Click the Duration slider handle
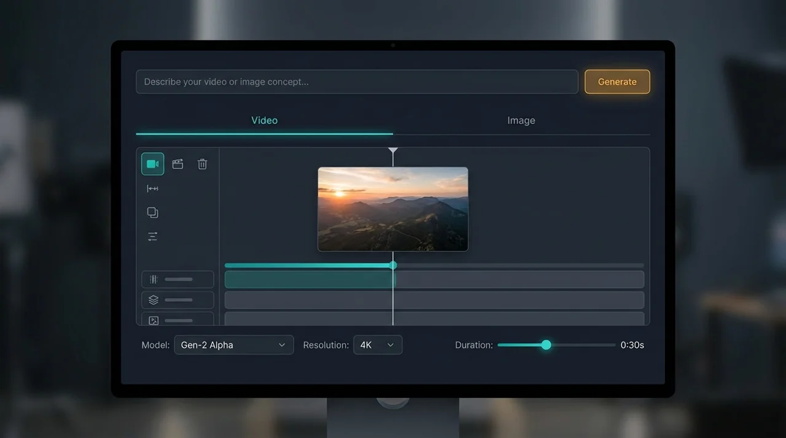The image size is (786, 438). tap(546, 345)
